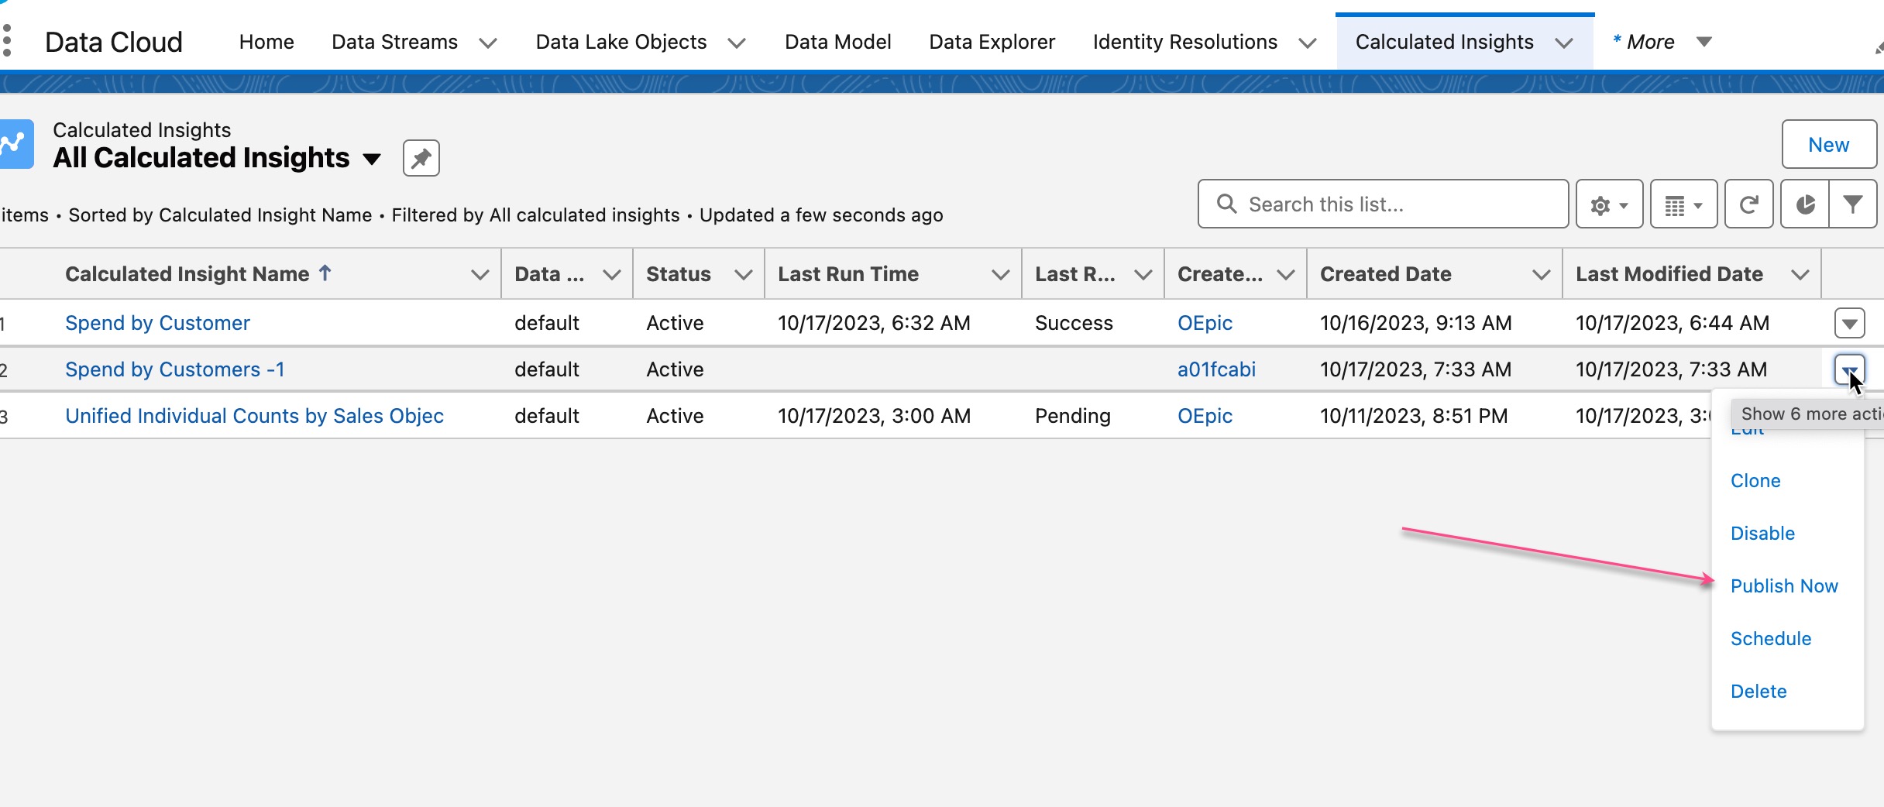
Task: Select Publish Now in the row menu
Action: tap(1784, 586)
